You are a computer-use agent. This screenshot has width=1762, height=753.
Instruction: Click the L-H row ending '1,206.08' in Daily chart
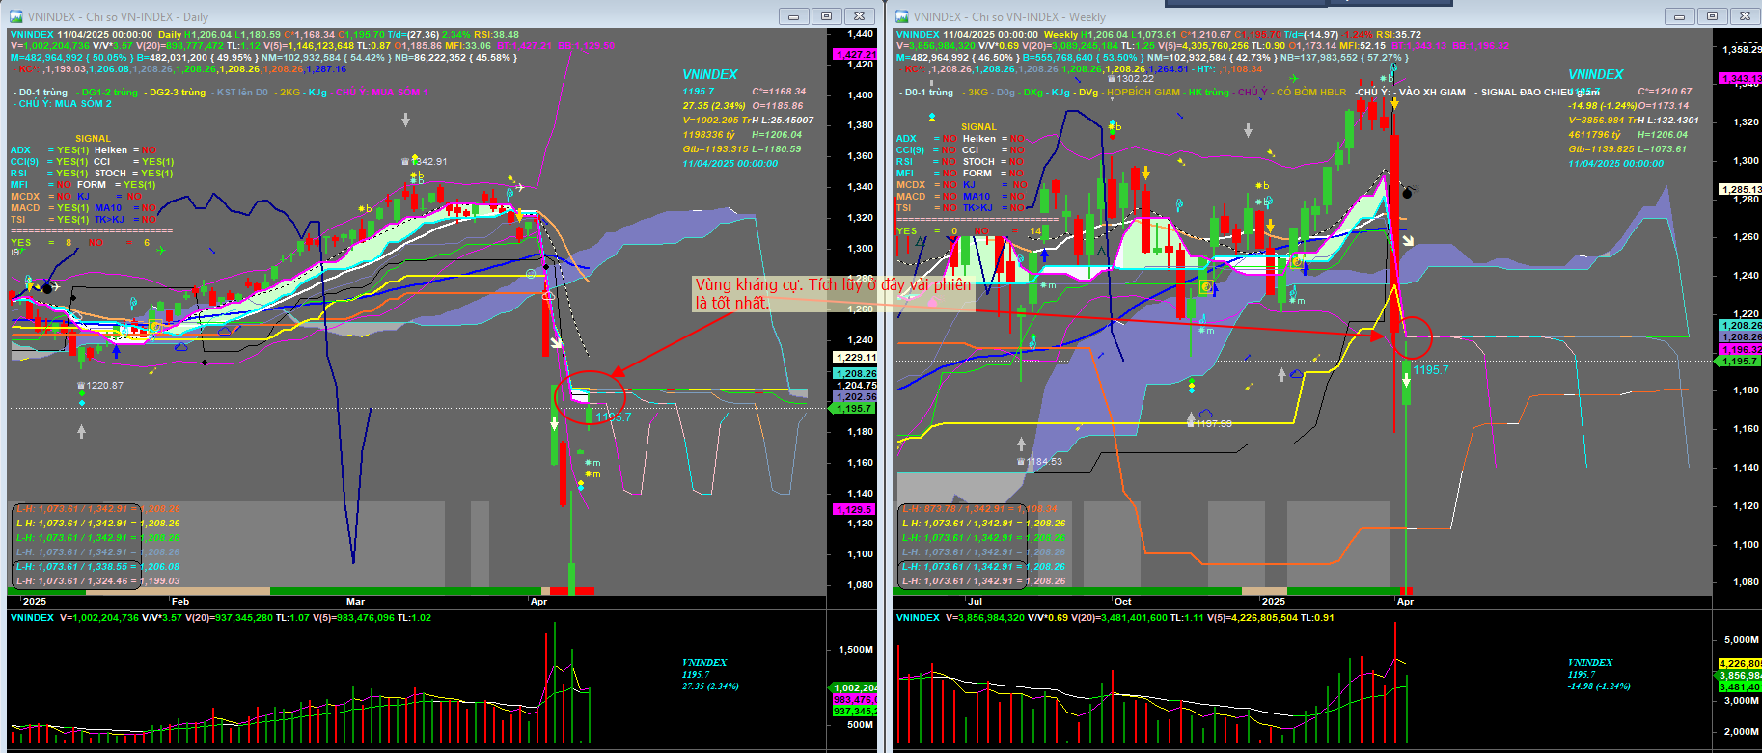tap(97, 567)
